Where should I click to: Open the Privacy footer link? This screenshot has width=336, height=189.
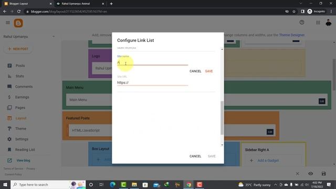pos(30,169)
